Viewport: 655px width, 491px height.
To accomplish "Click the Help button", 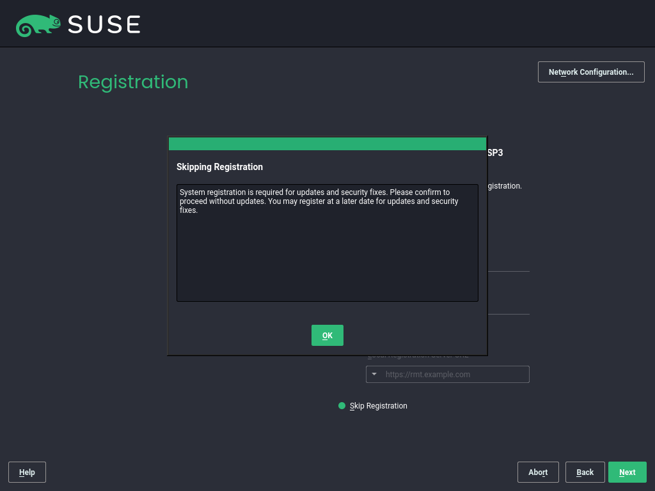I will pos(26,472).
